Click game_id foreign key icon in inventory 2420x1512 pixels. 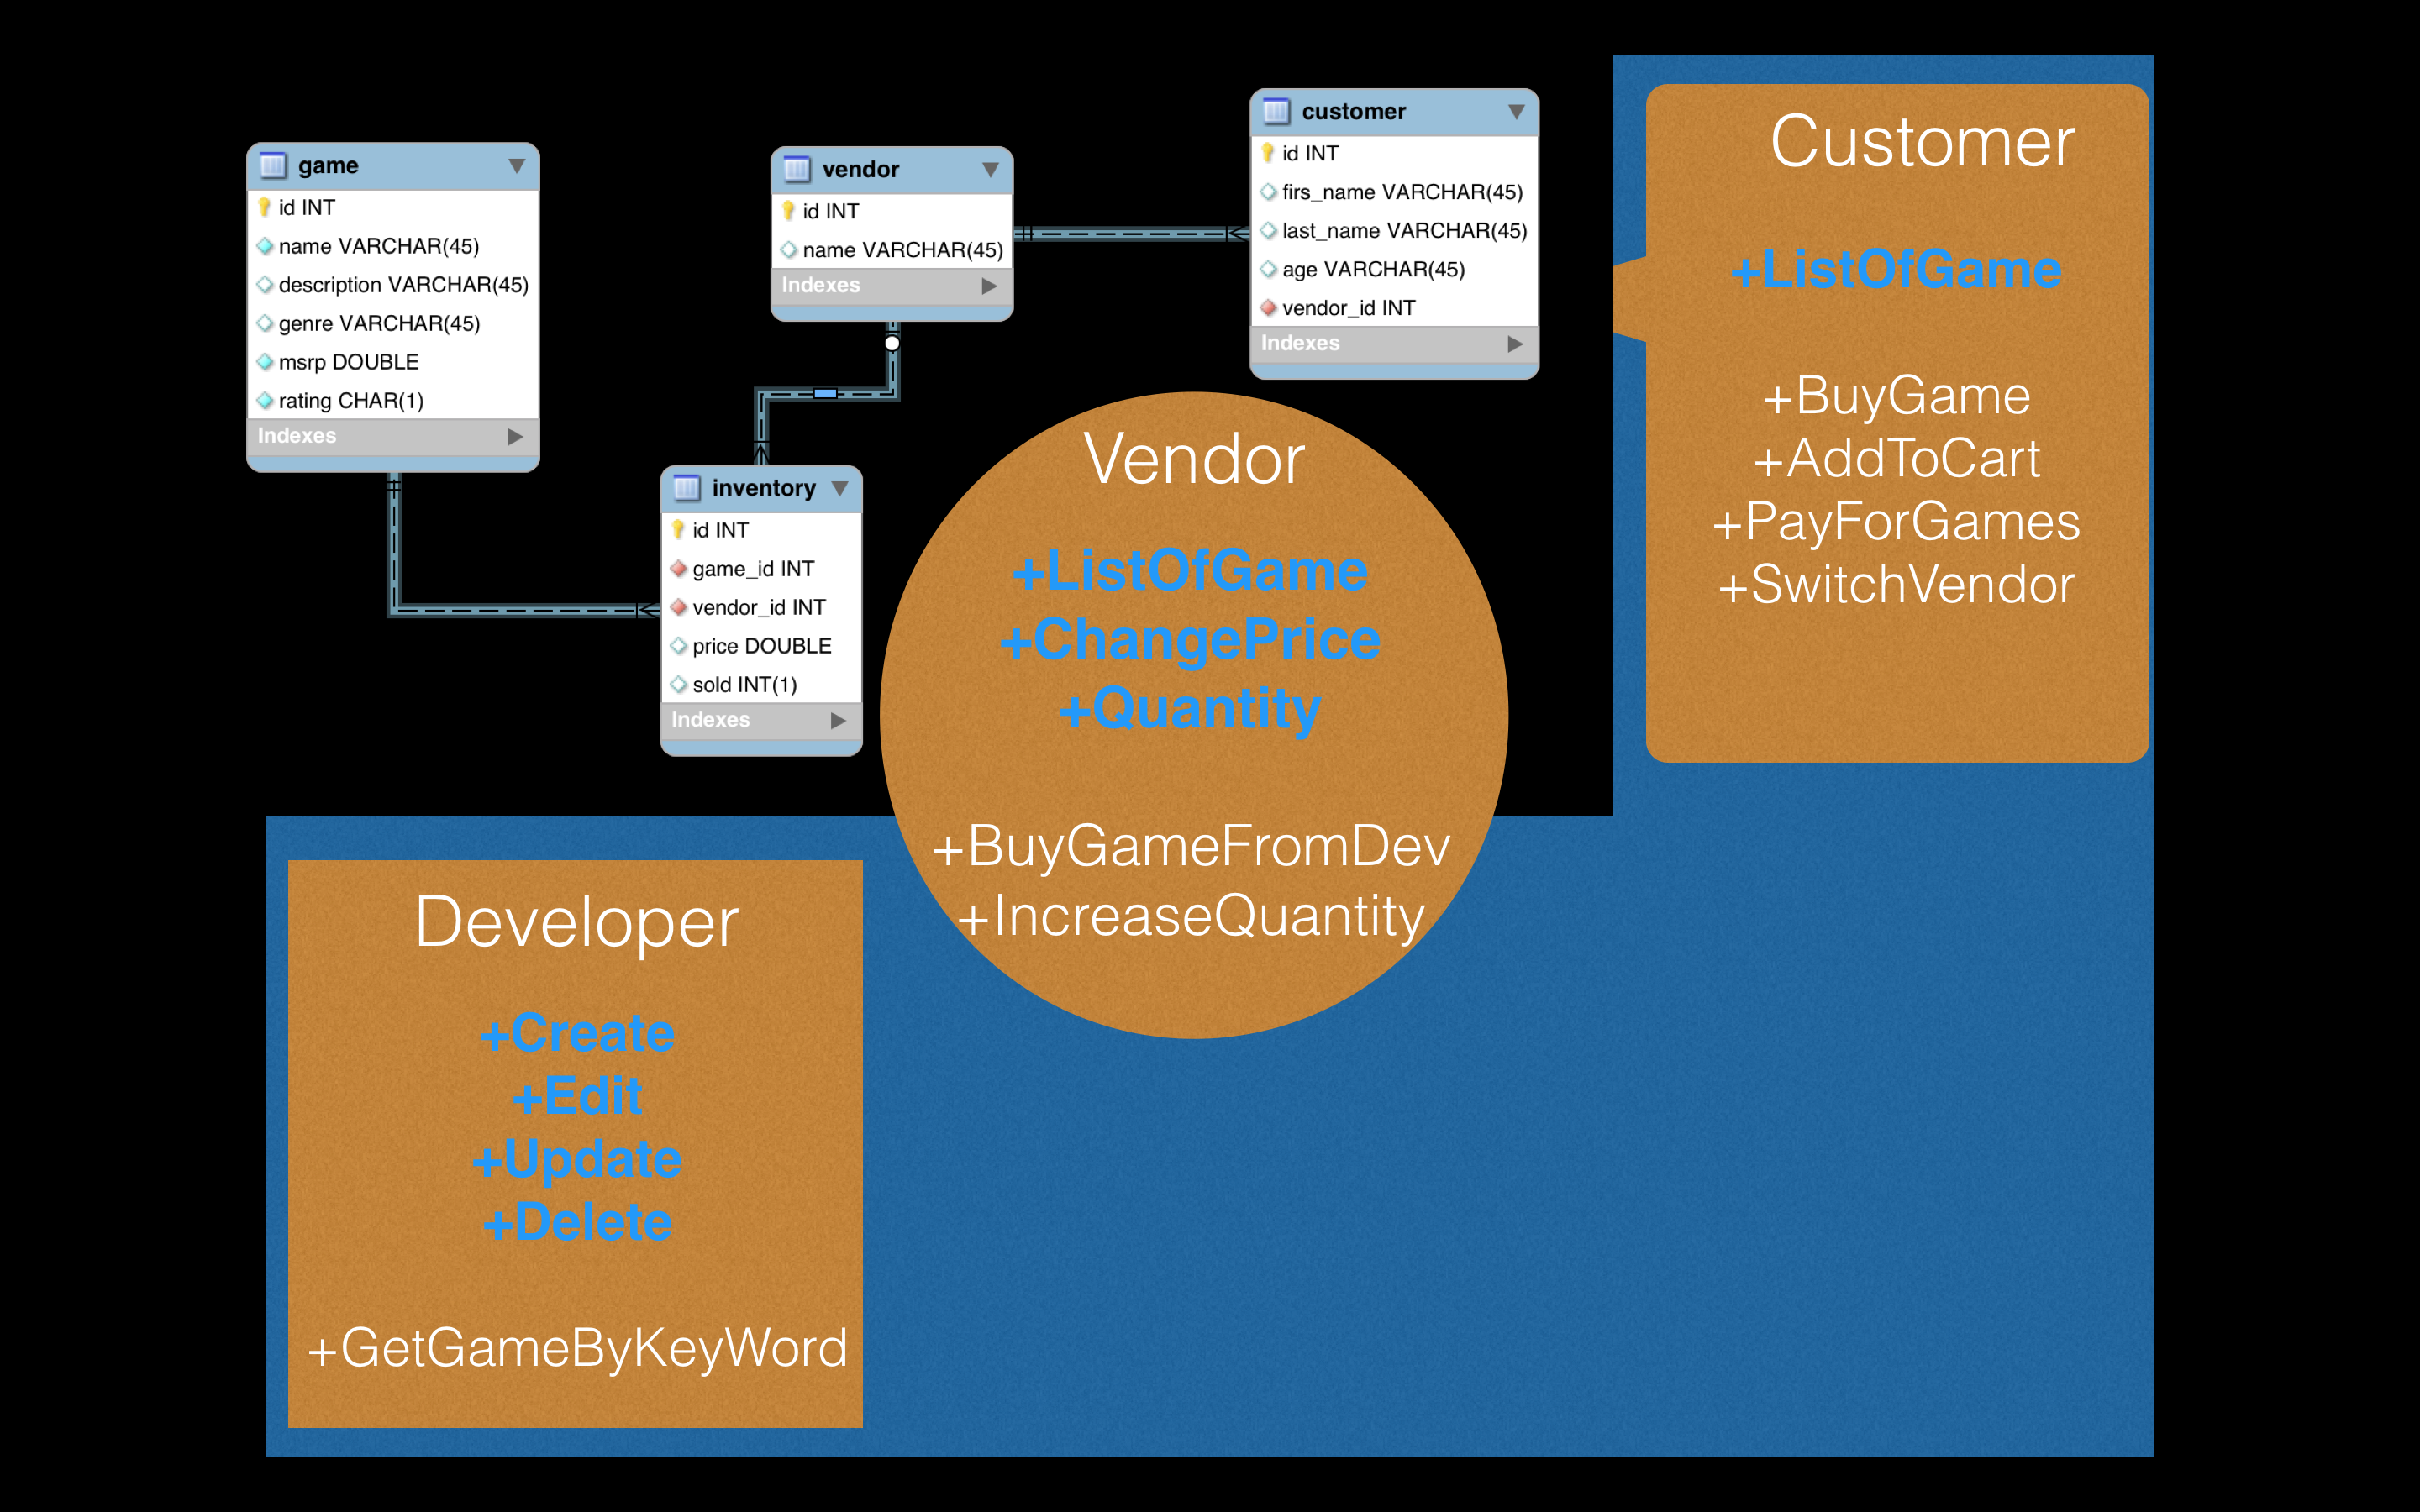(x=678, y=569)
